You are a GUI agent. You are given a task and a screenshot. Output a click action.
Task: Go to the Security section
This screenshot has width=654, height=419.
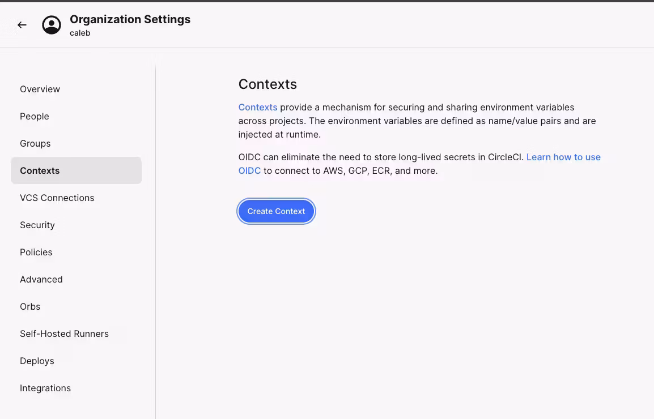point(37,225)
